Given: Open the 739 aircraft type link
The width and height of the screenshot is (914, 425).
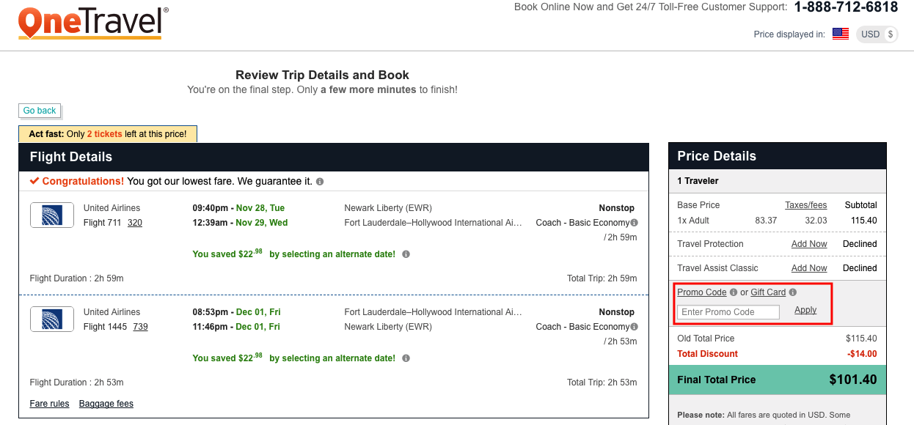Looking at the screenshot, I should point(141,327).
